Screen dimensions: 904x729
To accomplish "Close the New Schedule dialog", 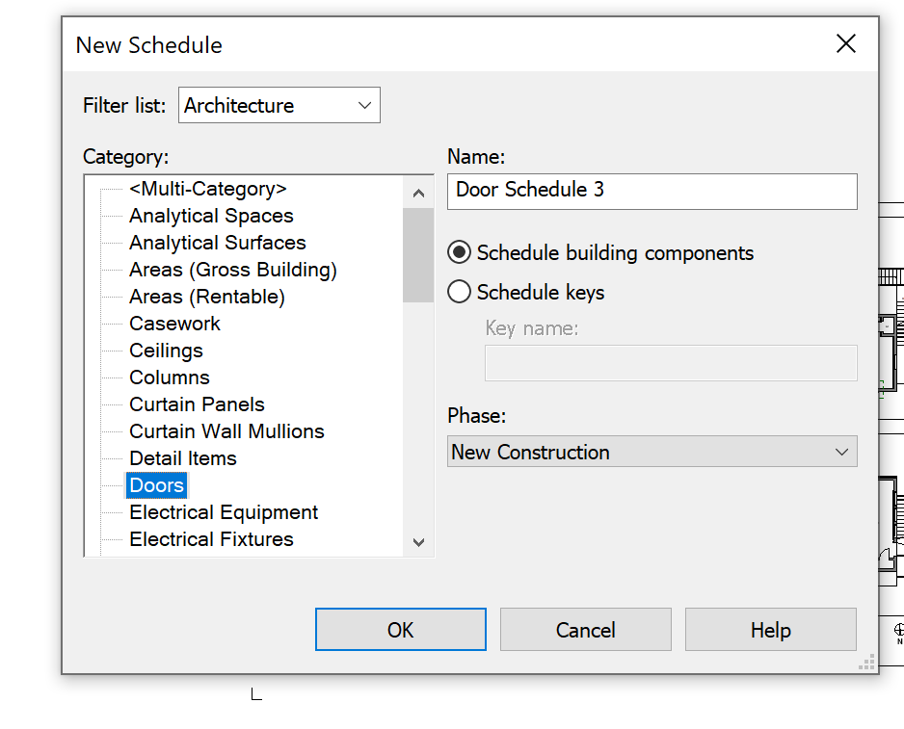I will click(x=845, y=44).
